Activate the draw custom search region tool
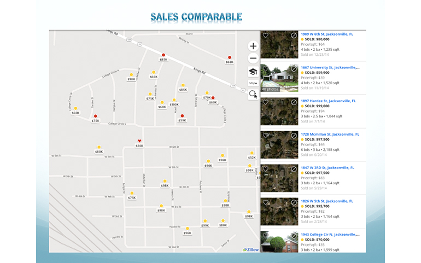Viewport: 421px width, 263px height. (253, 95)
